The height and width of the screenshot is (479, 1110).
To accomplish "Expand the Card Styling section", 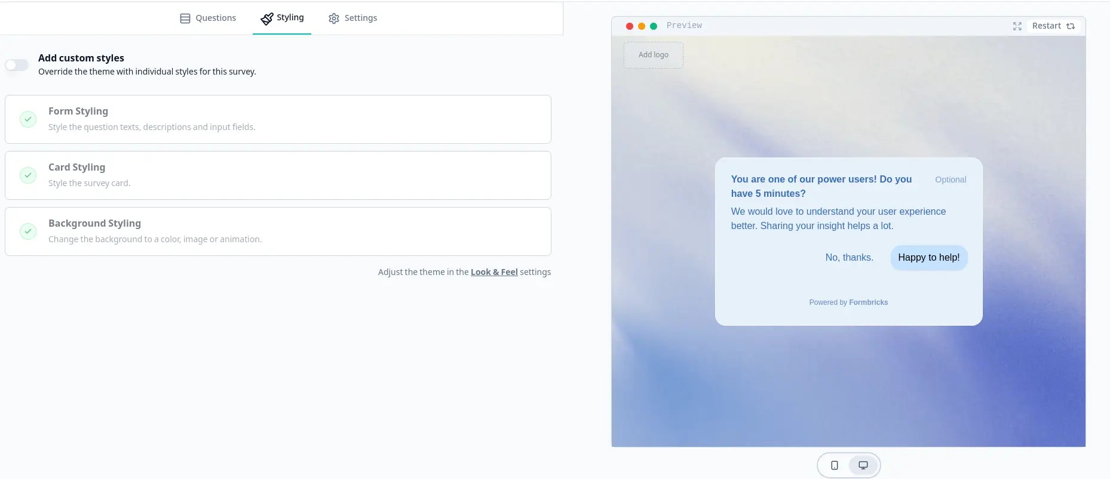I will [278, 175].
